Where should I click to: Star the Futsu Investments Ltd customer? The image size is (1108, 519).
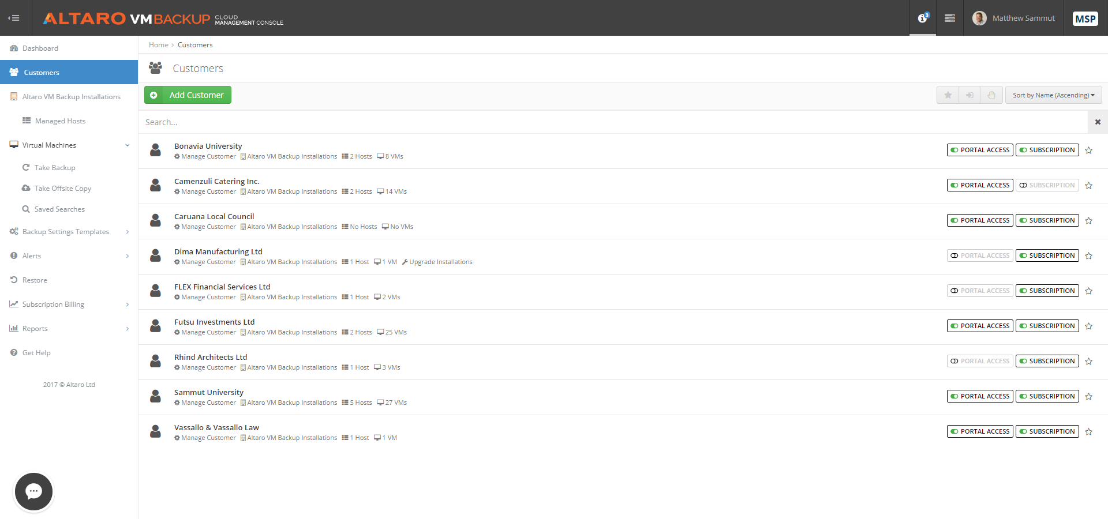[1089, 326]
